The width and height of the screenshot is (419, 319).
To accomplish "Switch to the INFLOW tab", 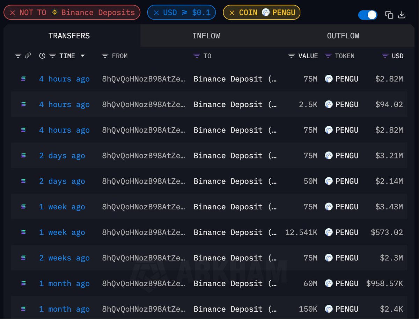I will coord(206,36).
